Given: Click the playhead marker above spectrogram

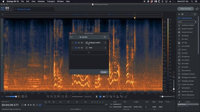Looking at the screenshot, I should coord(135,18).
